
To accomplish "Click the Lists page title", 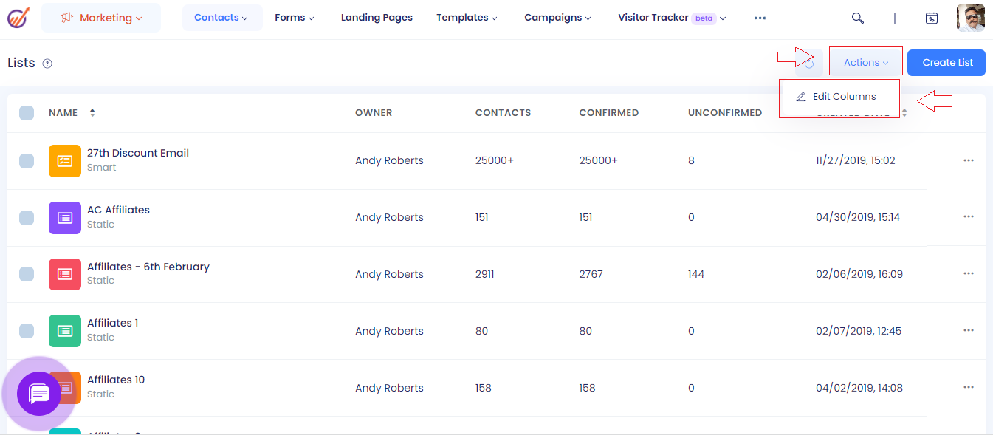I will (21, 63).
